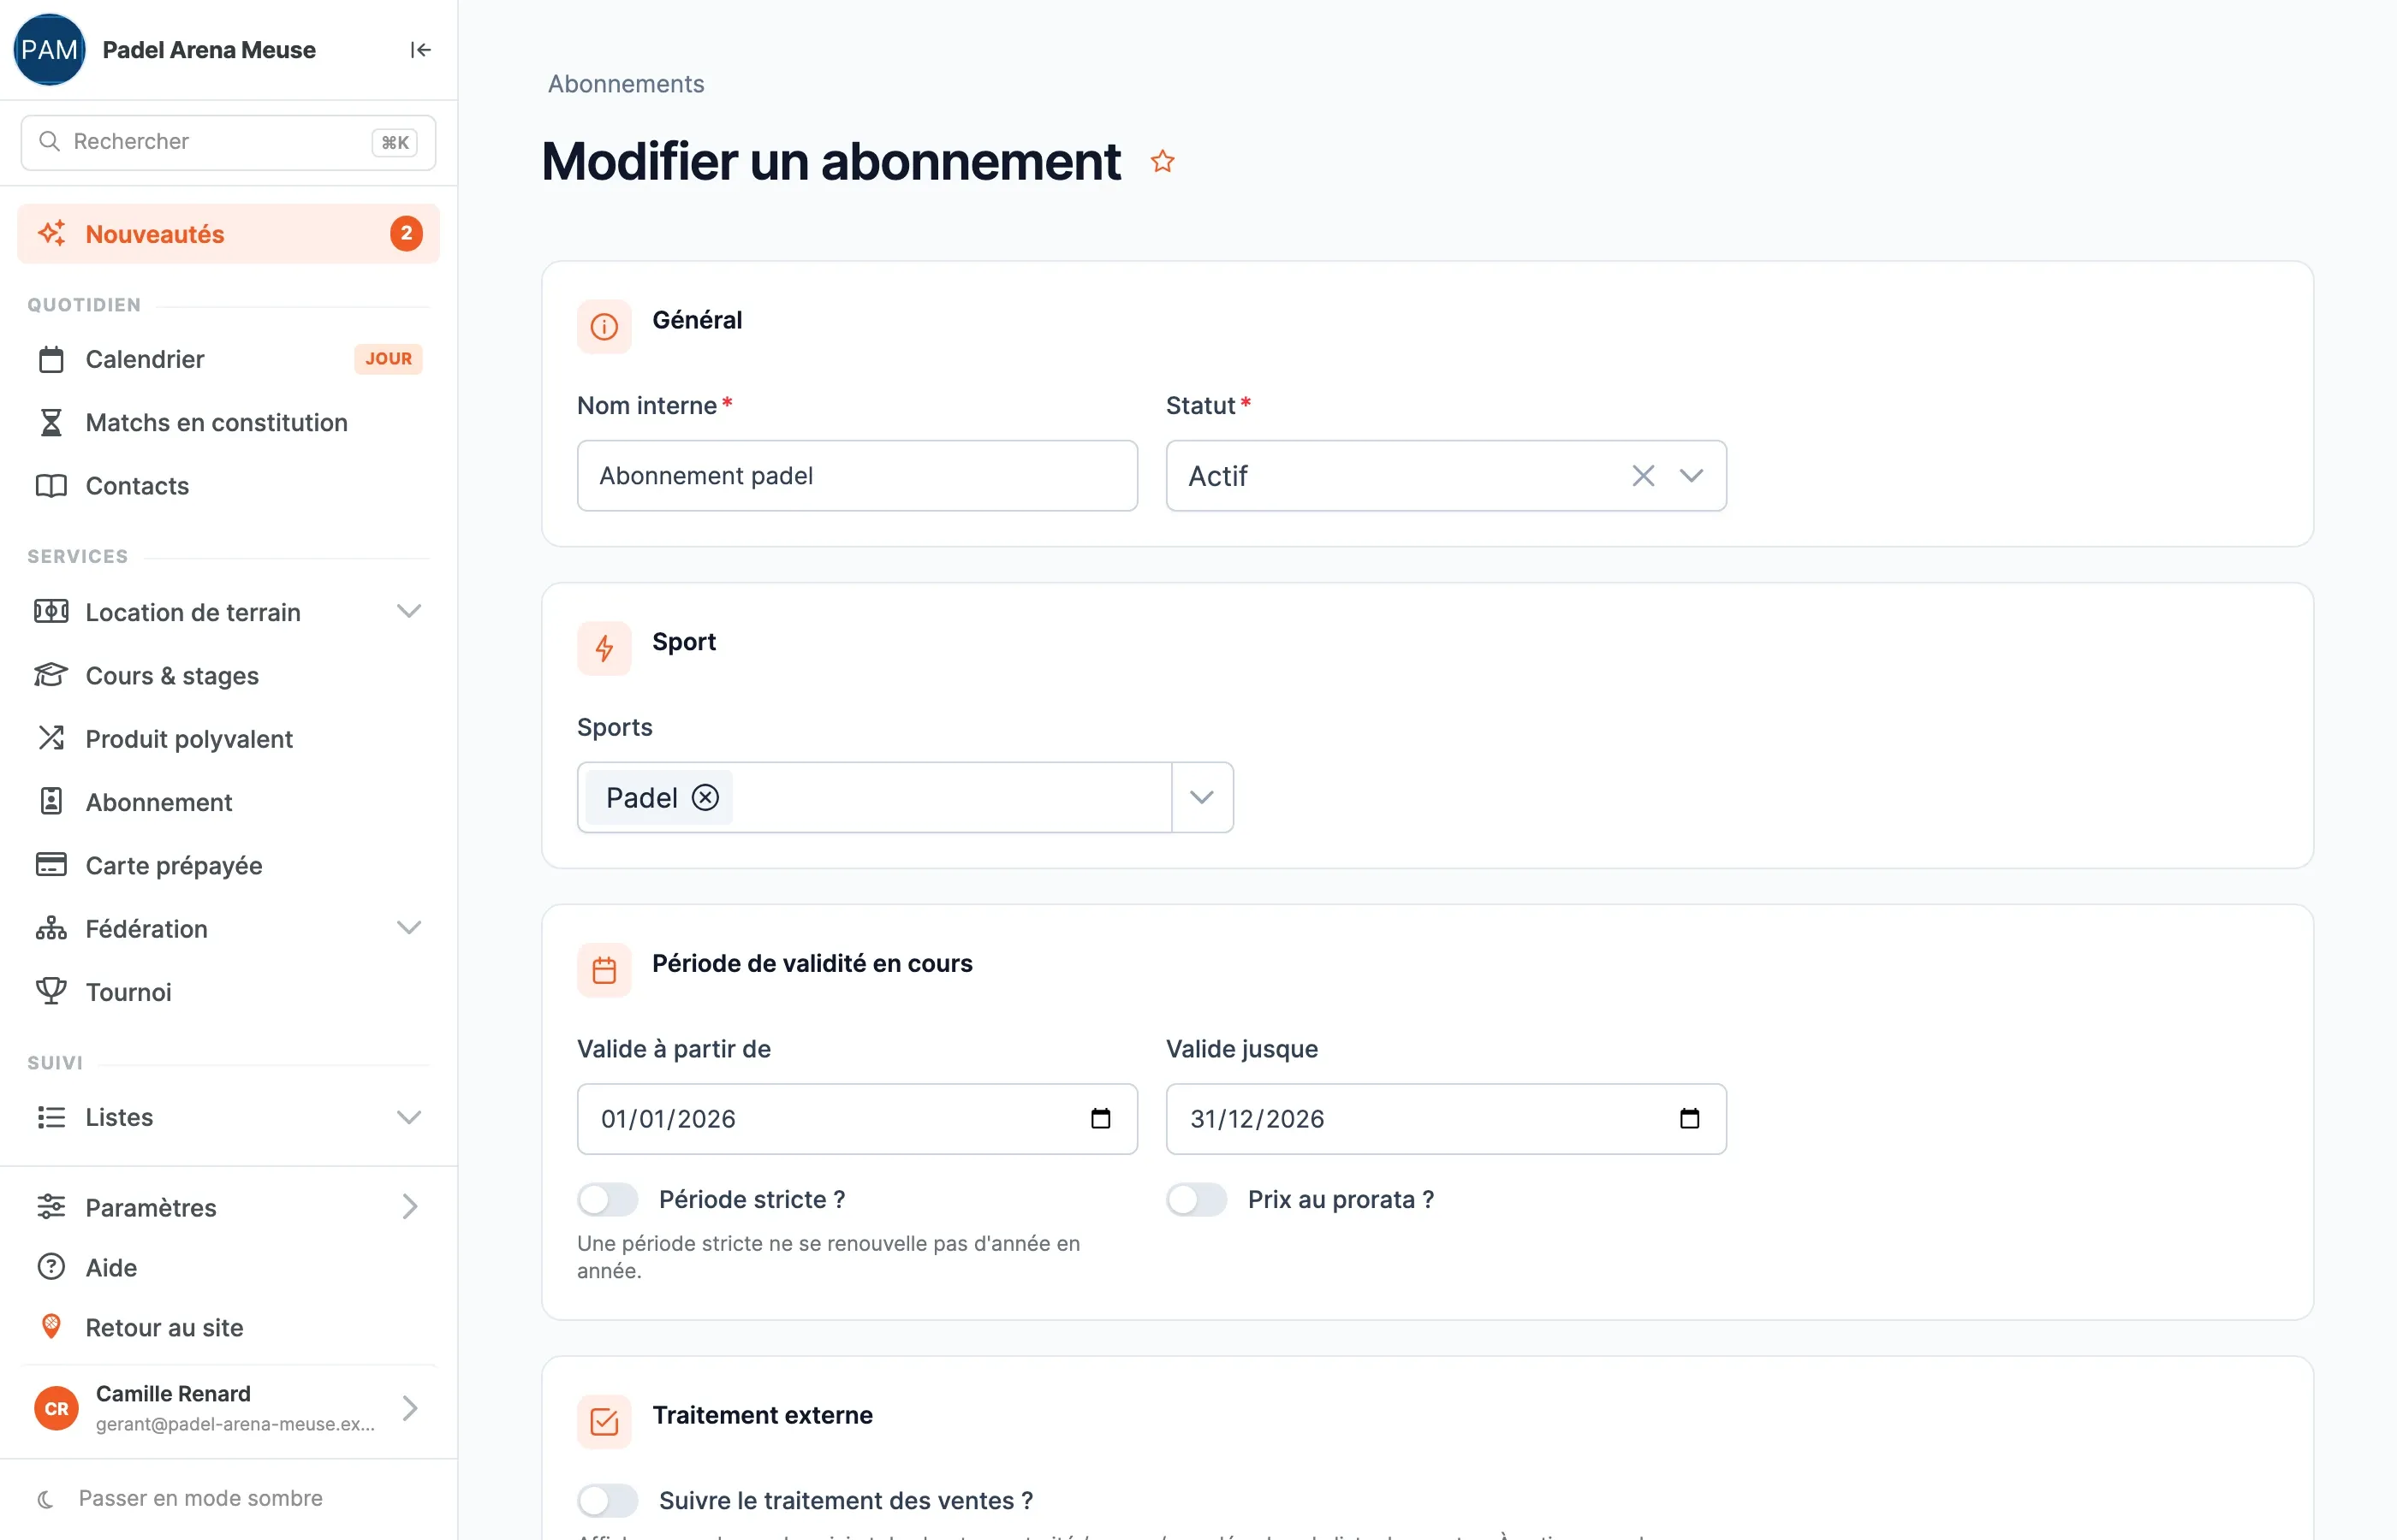The image size is (2397, 1540).
Task: Click the moon icon for dark mode
Action: tap(45, 1498)
